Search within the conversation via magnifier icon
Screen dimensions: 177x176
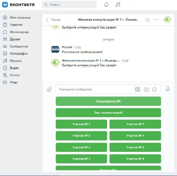tap(147, 20)
